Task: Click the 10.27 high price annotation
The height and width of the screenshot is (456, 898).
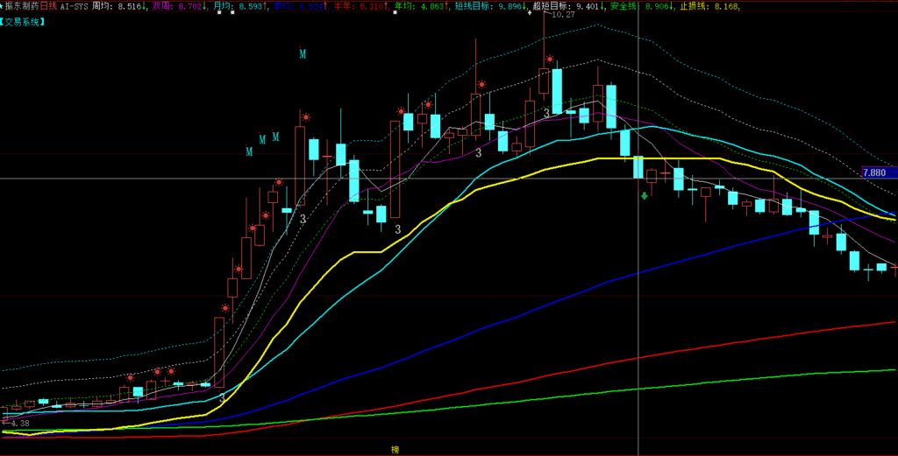Action: (x=564, y=15)
